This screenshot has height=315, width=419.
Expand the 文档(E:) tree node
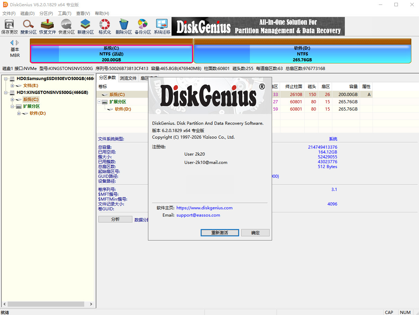point(12,86)
